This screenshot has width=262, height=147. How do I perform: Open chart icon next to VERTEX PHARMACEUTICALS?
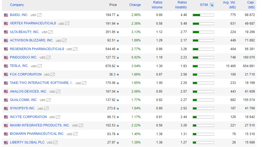point(67,24)
